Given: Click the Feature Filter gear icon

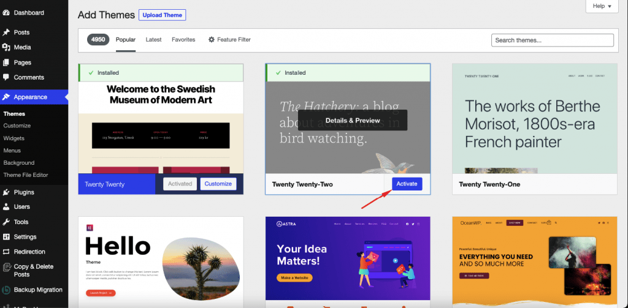Looking at the screenshot, I should 212,40.
